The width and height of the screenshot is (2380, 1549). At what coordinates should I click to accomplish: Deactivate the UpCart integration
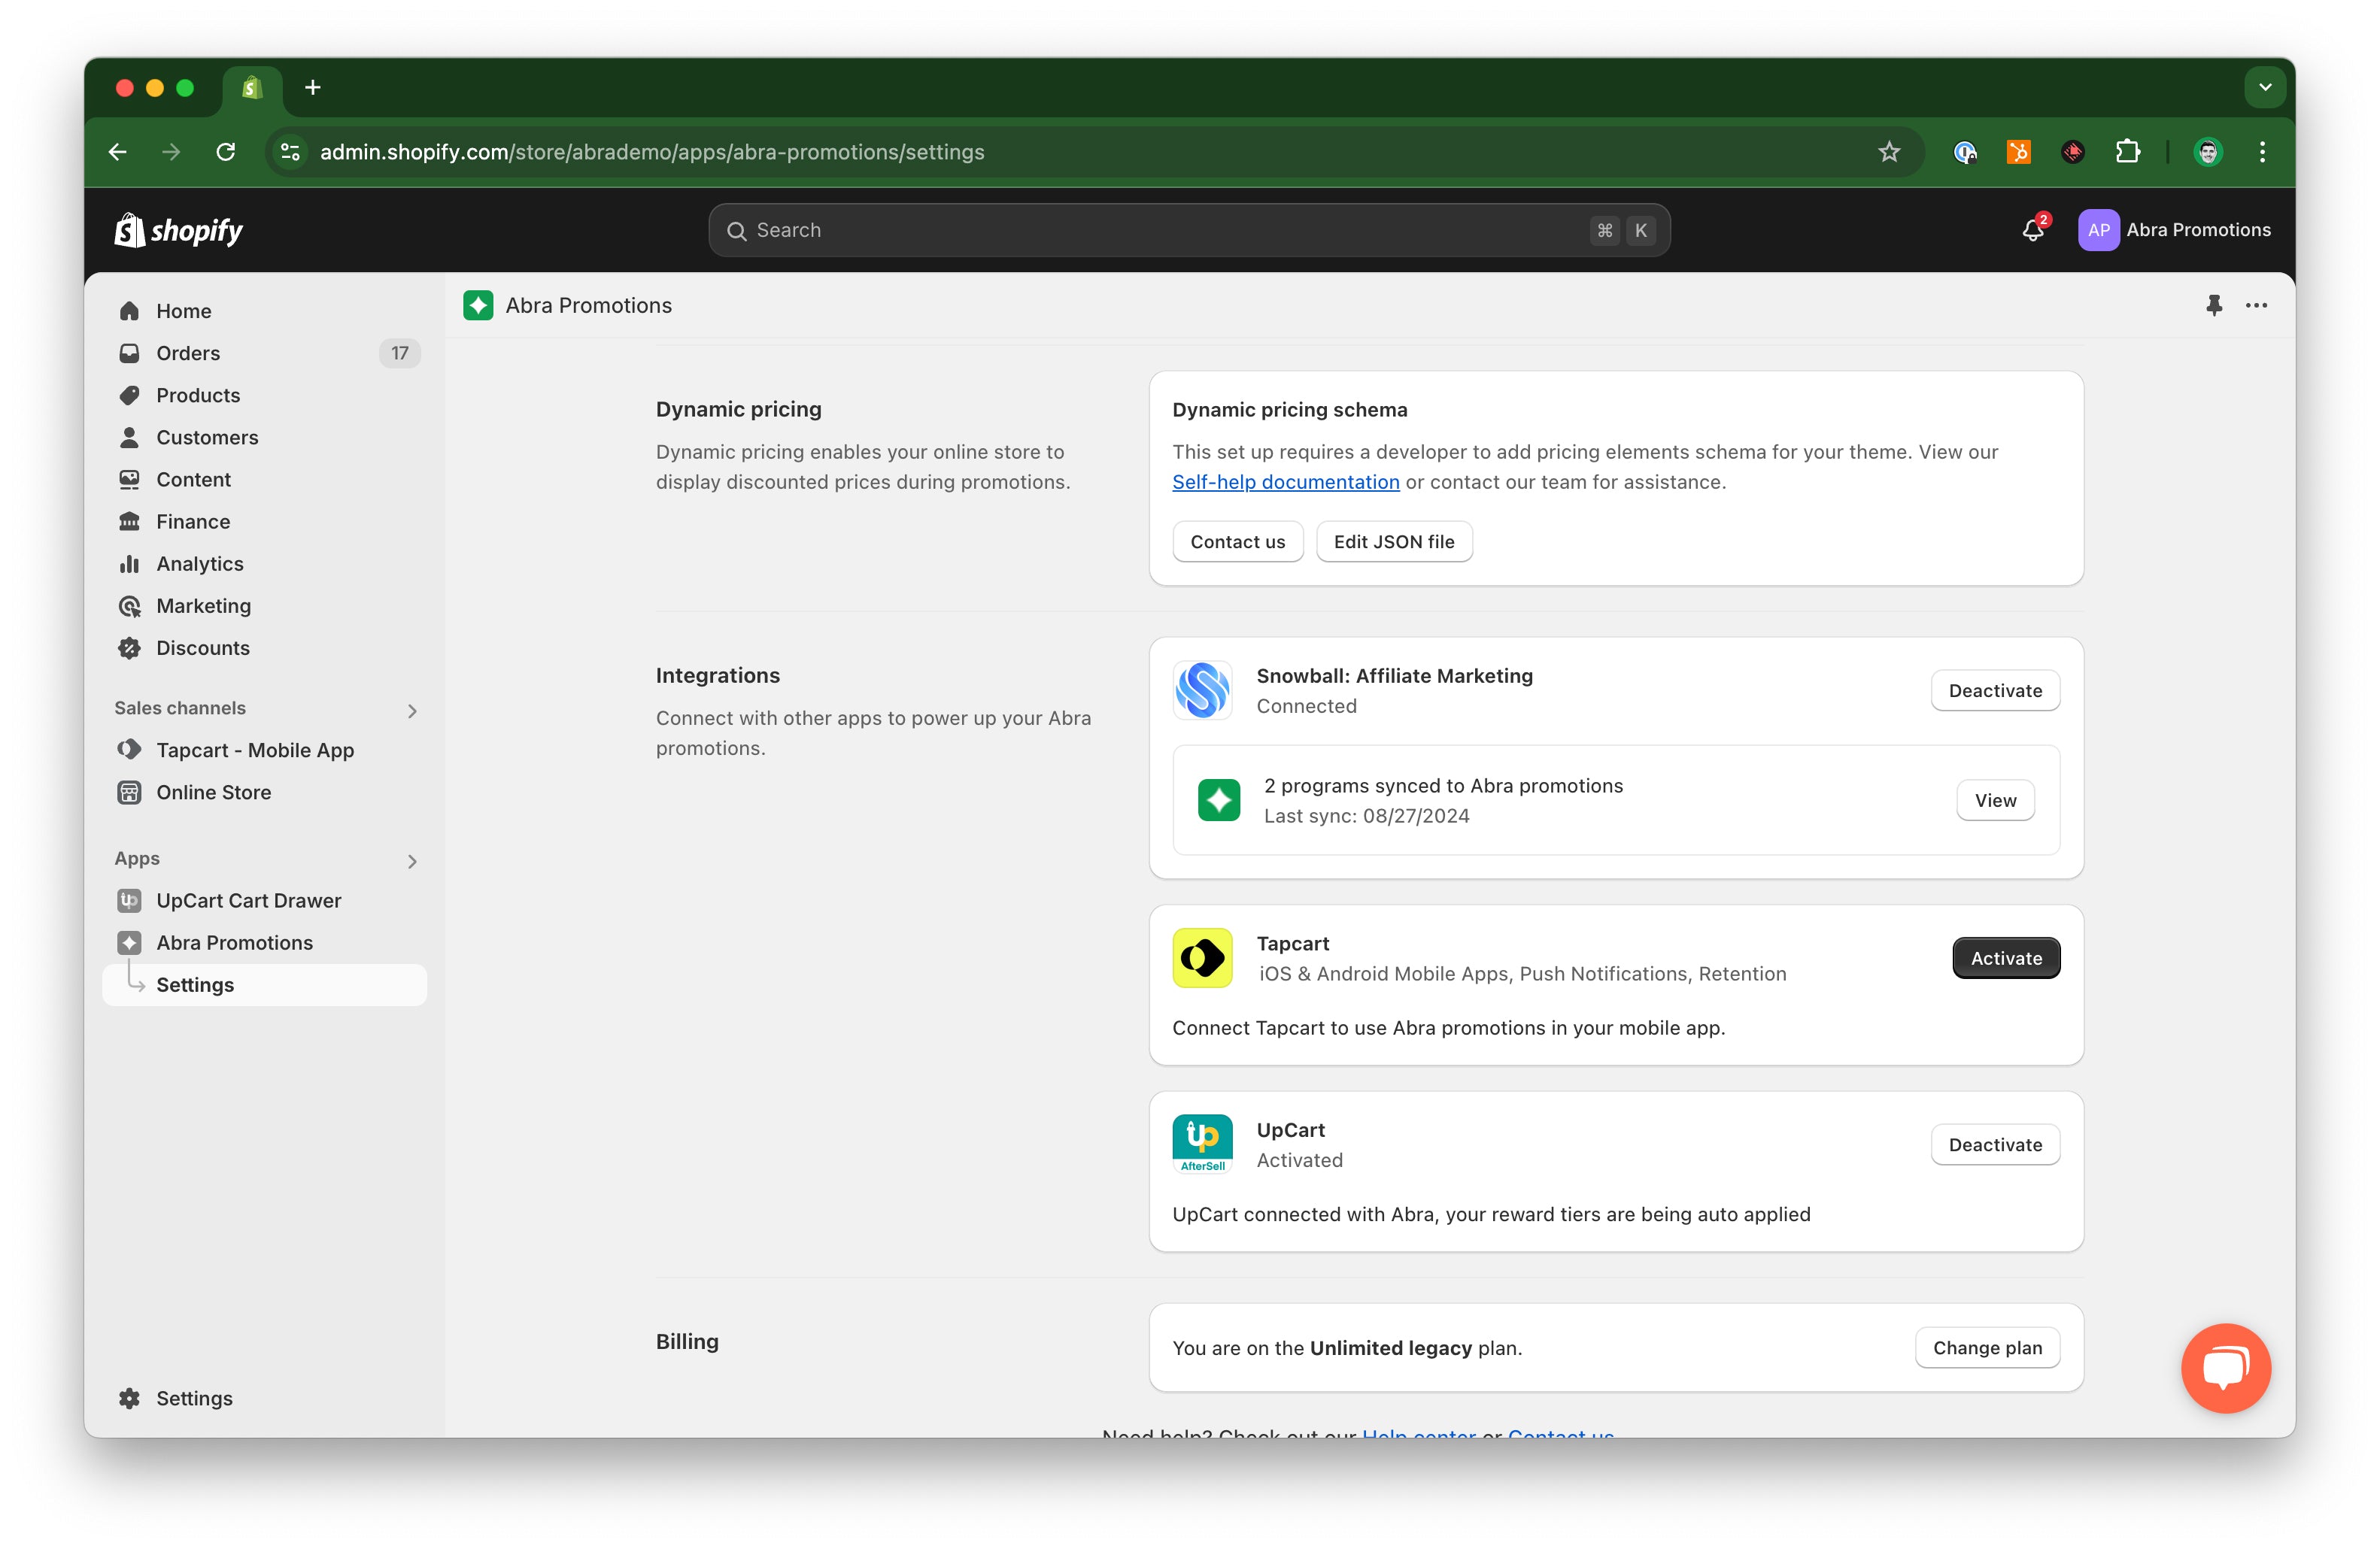1995,1145
